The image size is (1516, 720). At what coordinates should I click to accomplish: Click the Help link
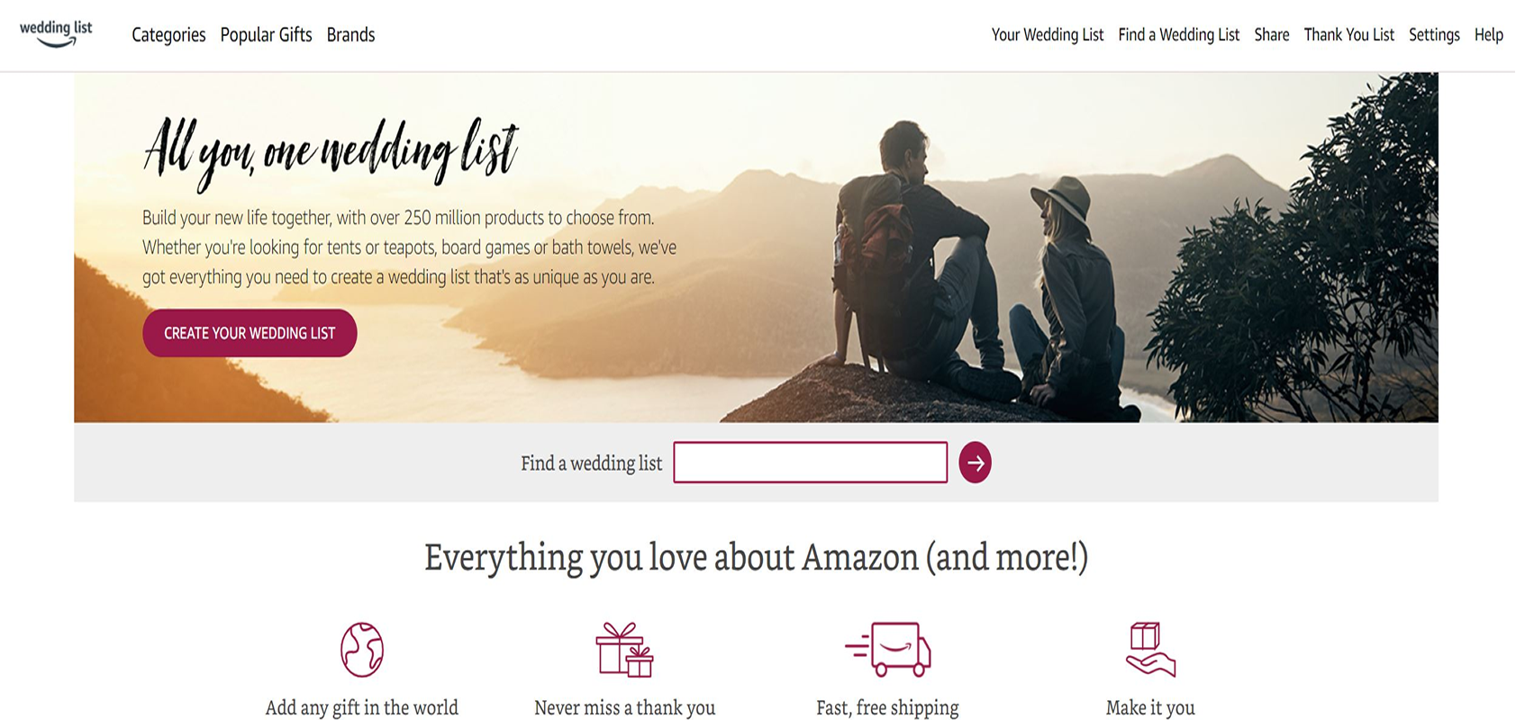tap(1488, 35)
